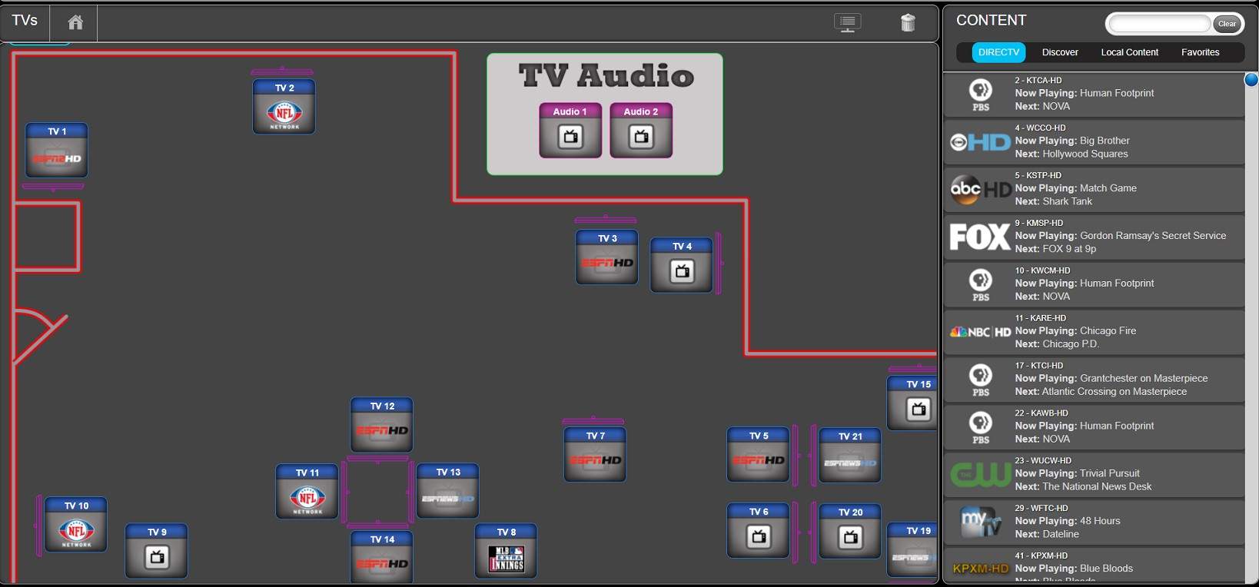Select the TV 7 tile
The image size is (1259, 587).
(595, 455)
